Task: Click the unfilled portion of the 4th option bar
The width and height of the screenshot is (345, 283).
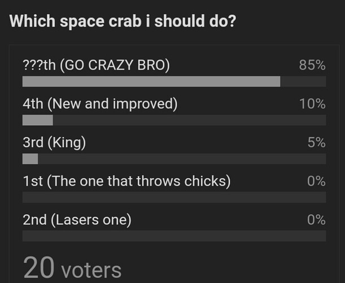Action: [x=189, y=120]
